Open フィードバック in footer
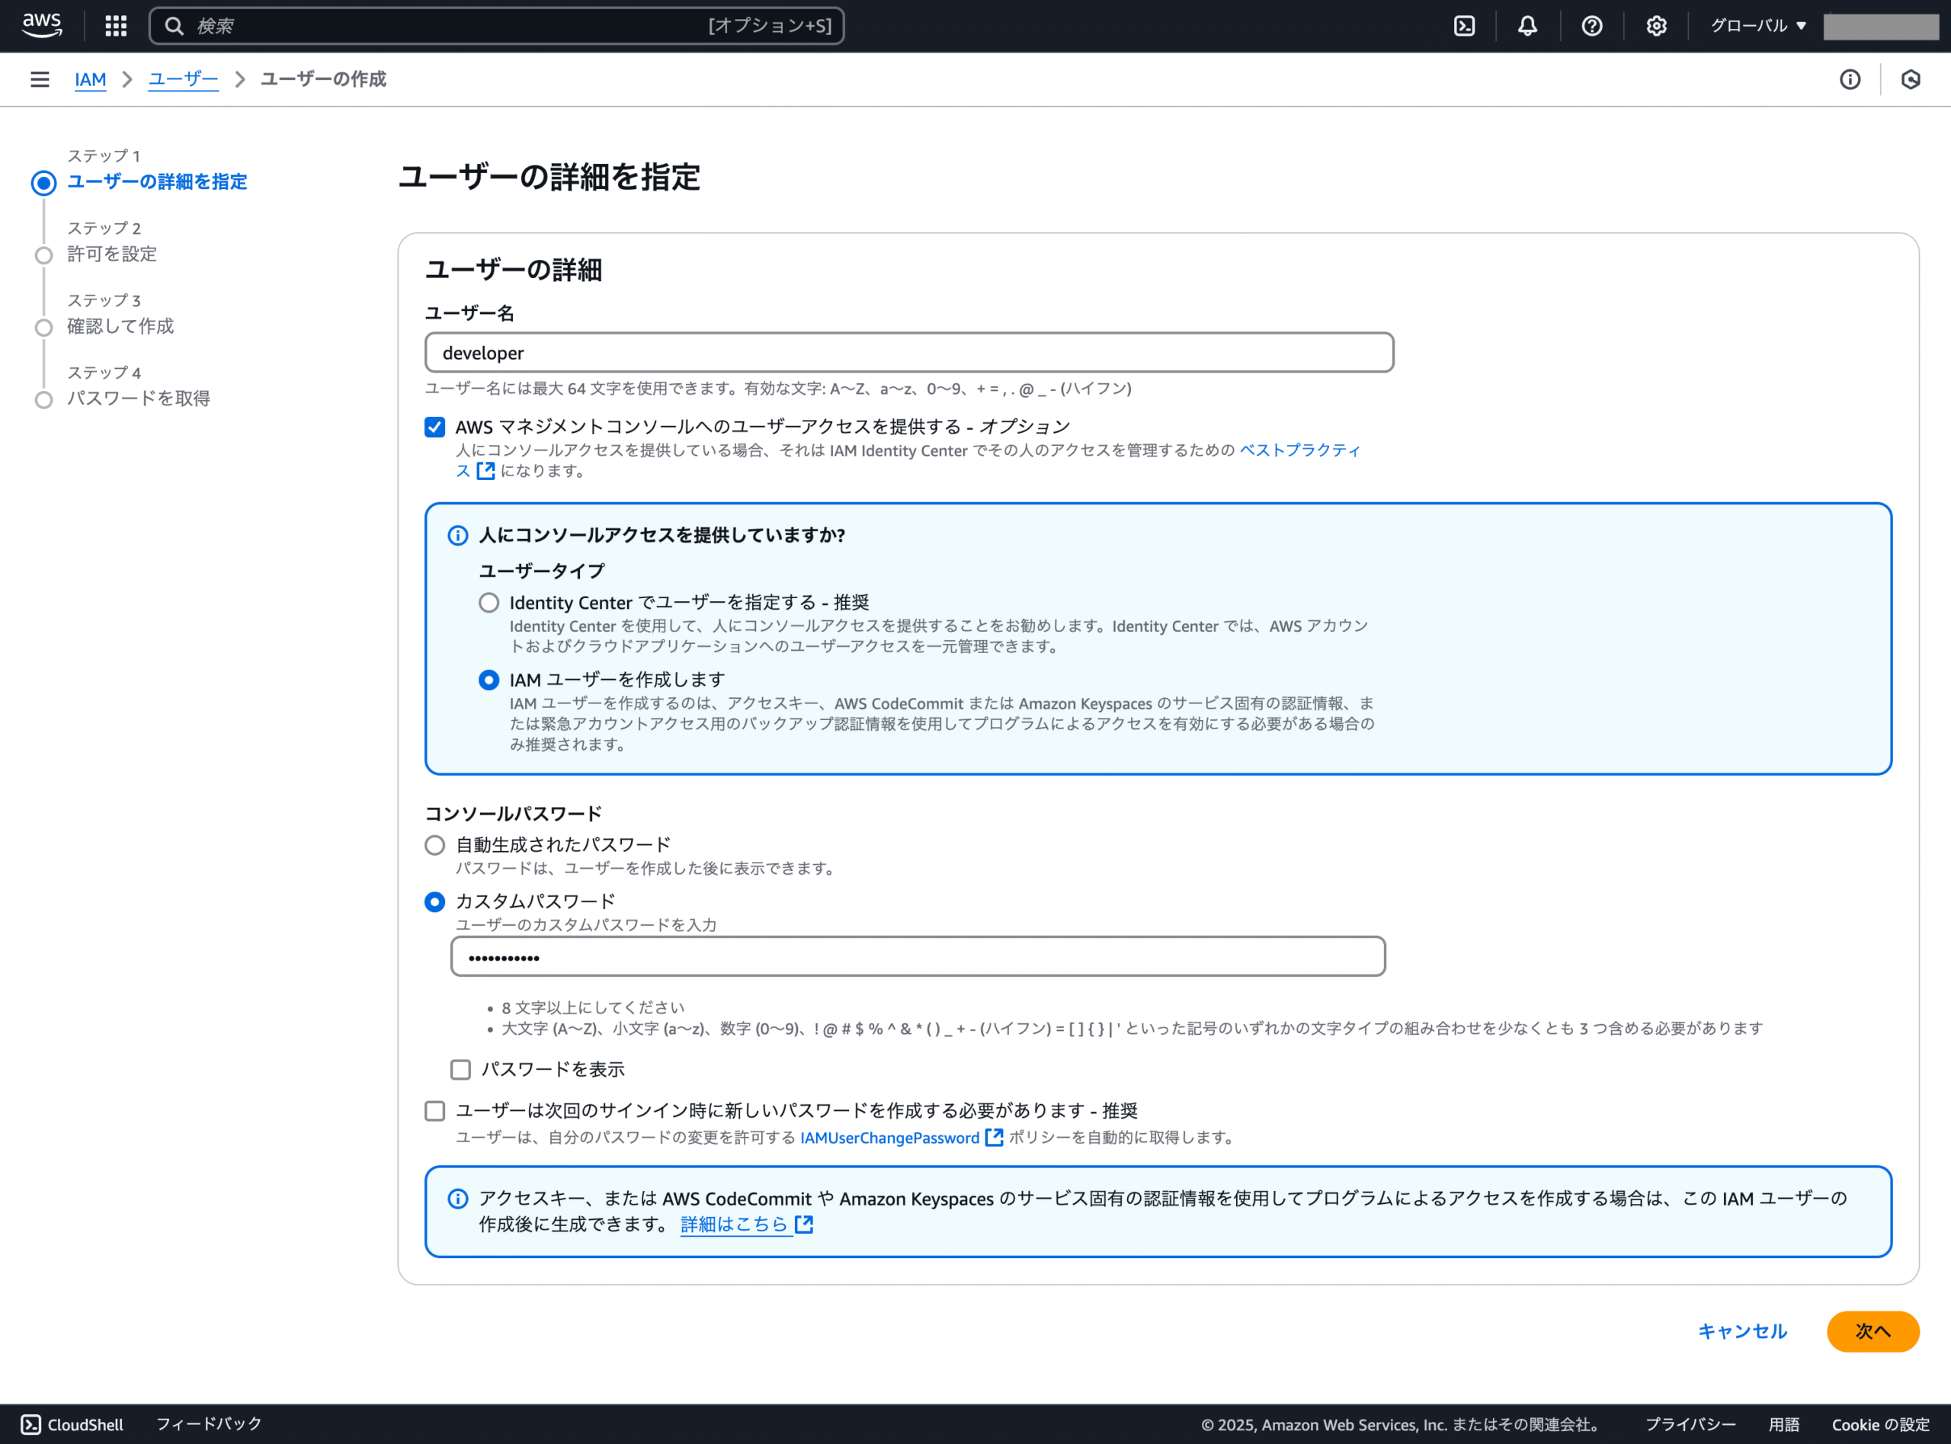 [x=209, y=1424]
